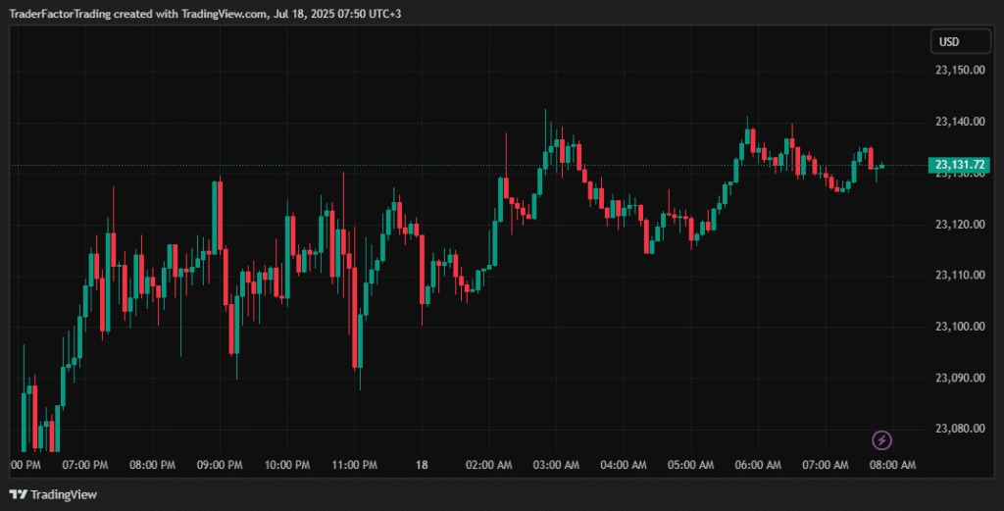1004x511 pixels.
Task: Click the 23,150.00 price axis label
Action: [x=960, y=70]
